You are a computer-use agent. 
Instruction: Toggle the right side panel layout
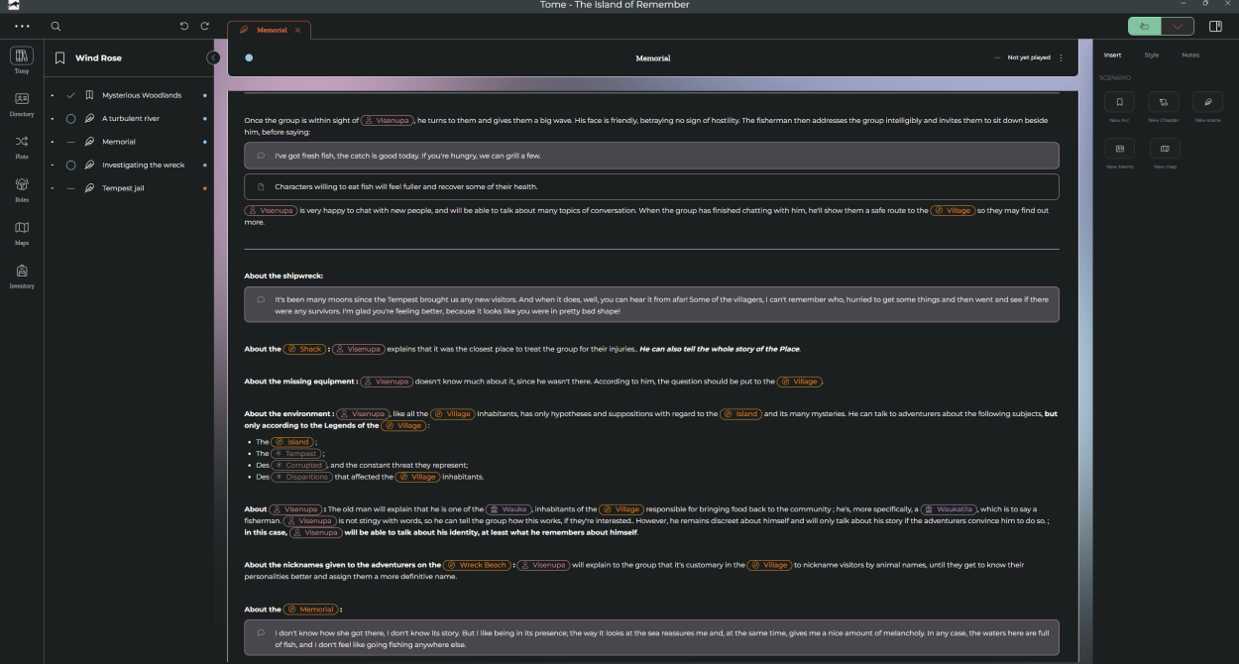click(1215, 27)
